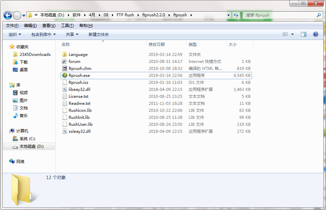This screenshot has width=326, height=210.
Task: Select the Readme.txt file icon
Action: point(65,104)
